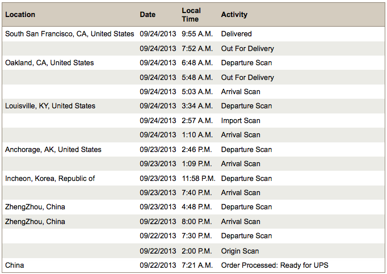Image resolution: width=387 pixels, height=274 pixels.
Task: Click Louisville, KY, United States location
Action: pos(50,106)
